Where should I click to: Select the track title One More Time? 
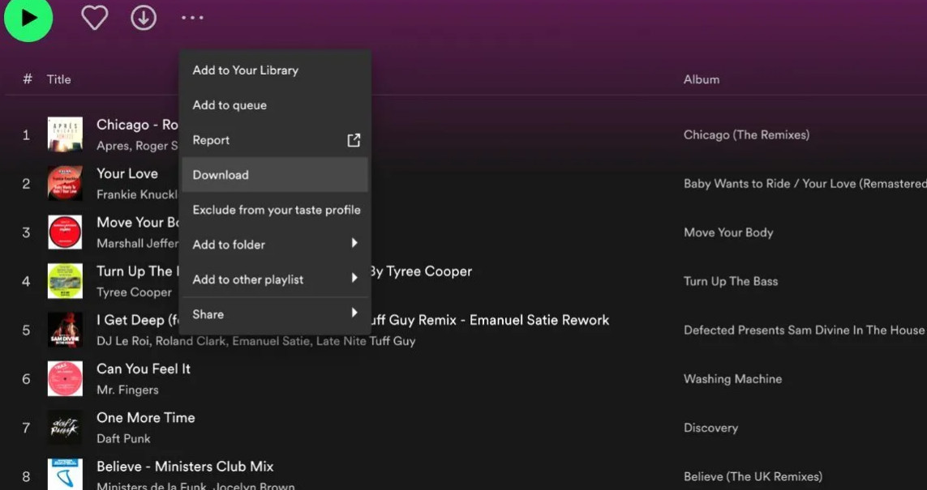[x=145, y=417]
